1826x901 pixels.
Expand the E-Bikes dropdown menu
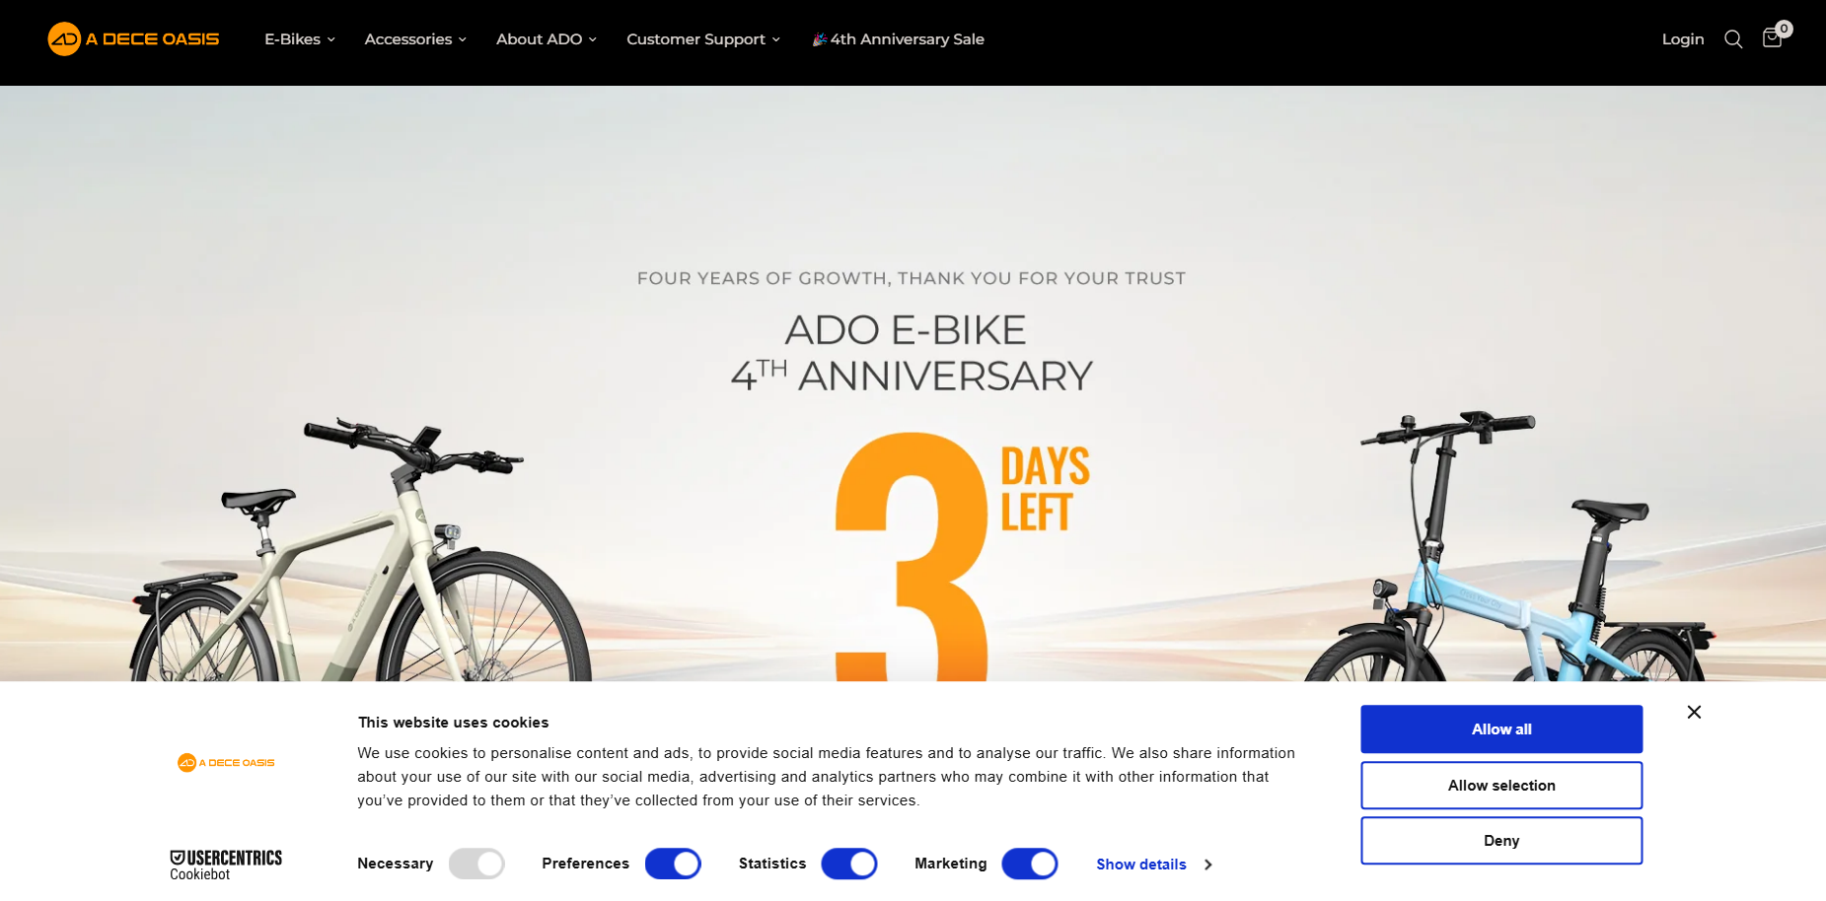pos(300,39)
